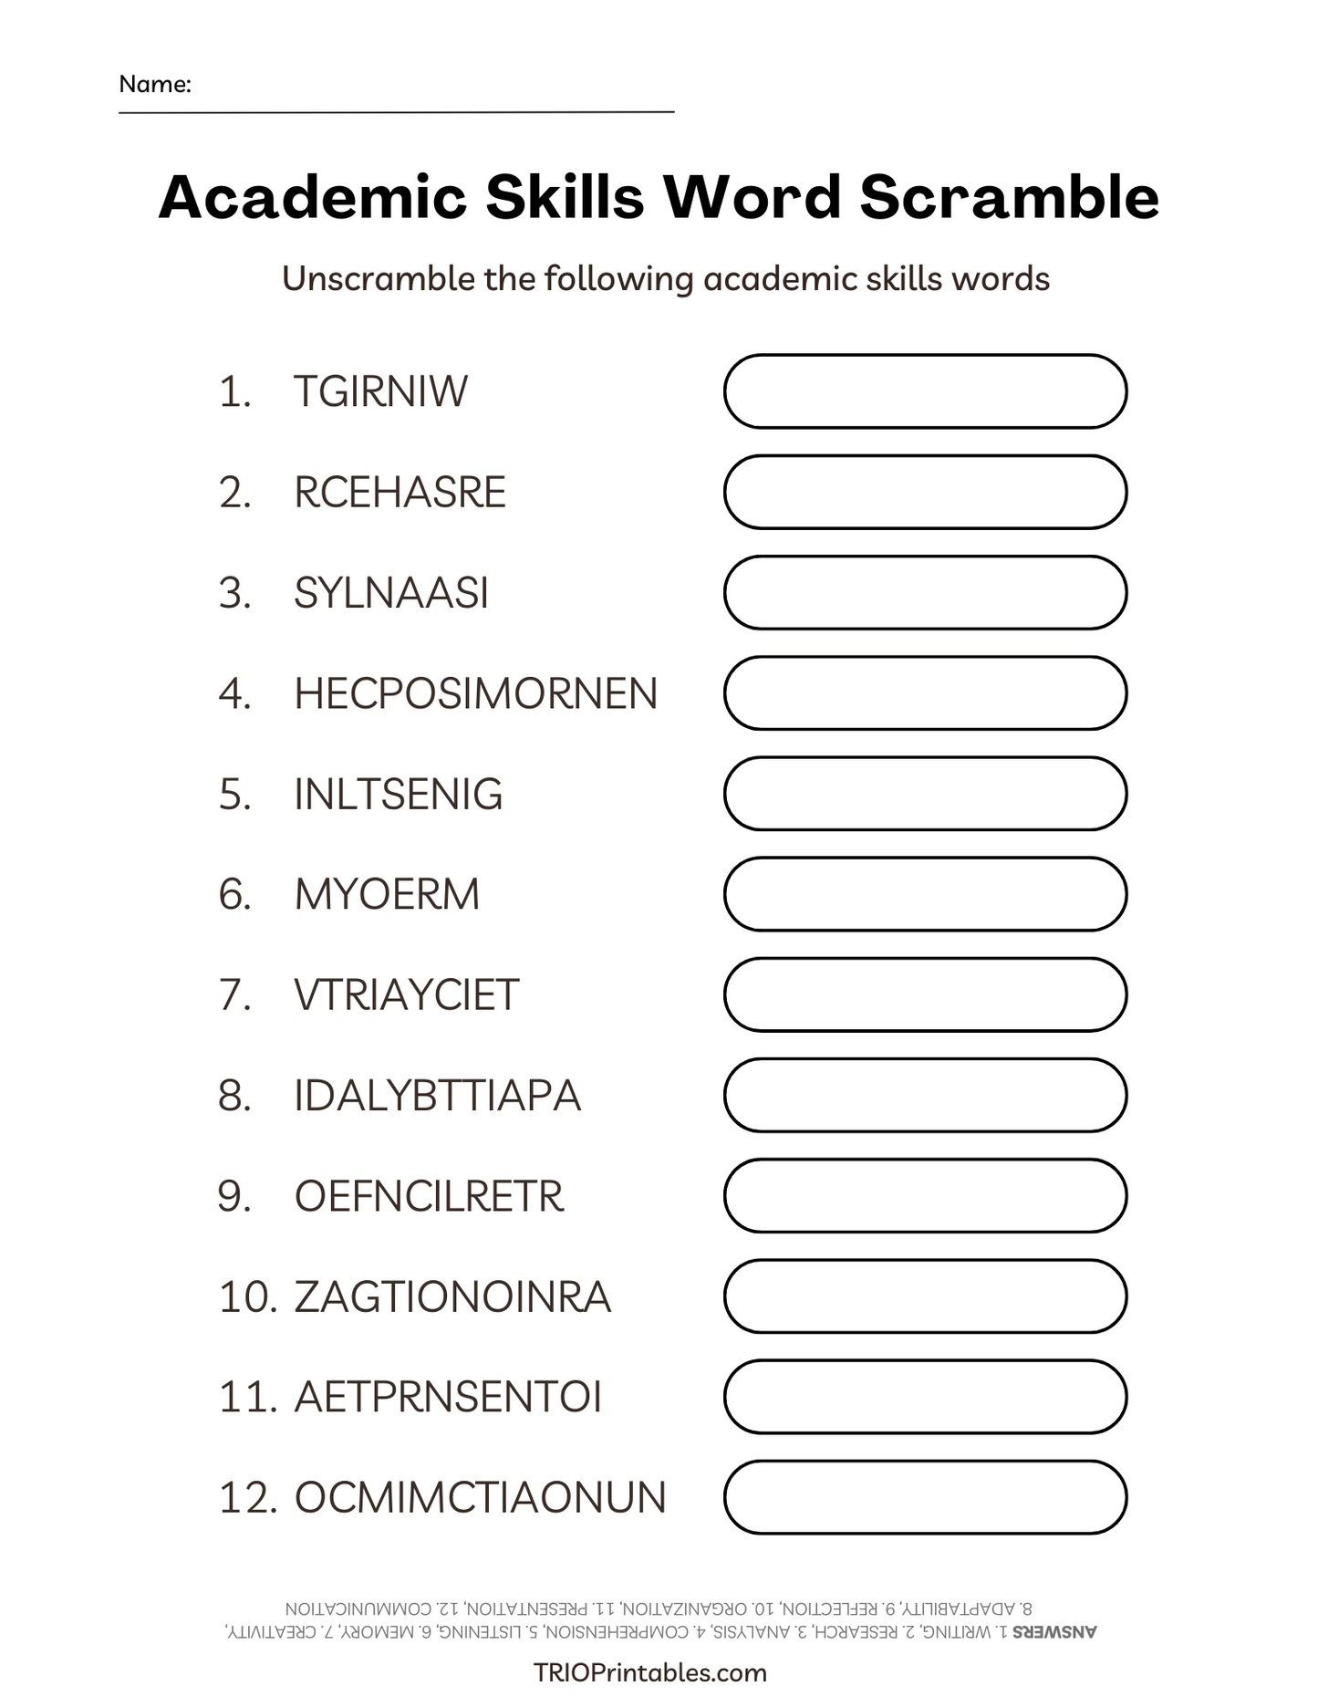The width and height of the screenshot is (1318, 1707).
Task: Click the Academic Skills Word Scramble title
Action: point(659,197)
